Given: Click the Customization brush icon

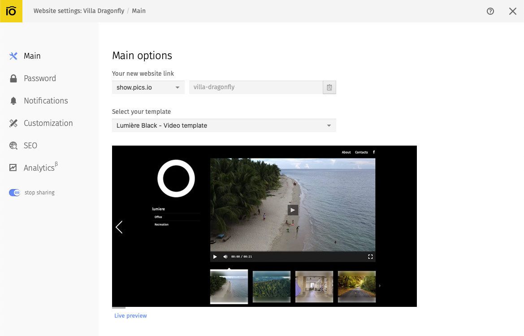Looking at the screenshot, I should click(x=13, y=123).
